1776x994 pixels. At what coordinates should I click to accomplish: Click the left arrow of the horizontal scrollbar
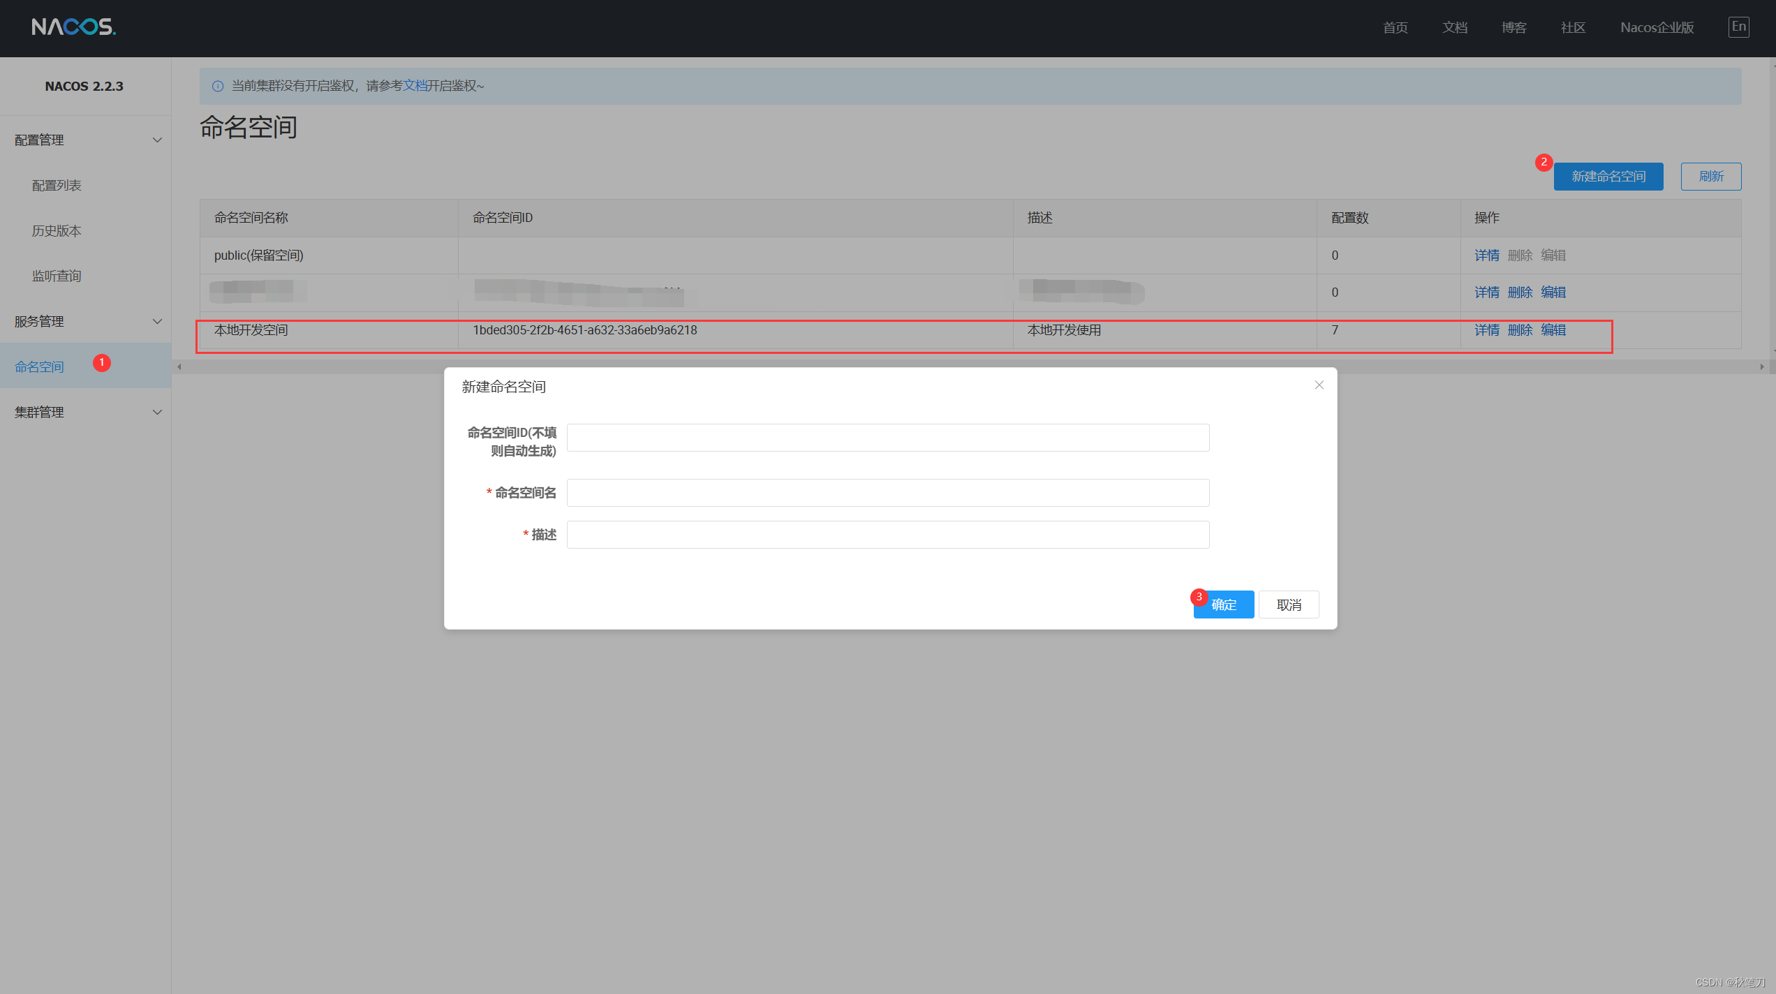[x=179, y=366]
